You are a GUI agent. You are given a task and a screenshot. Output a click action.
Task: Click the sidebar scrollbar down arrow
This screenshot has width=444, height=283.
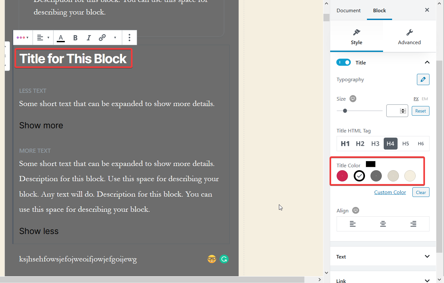(x=439, y=279)
